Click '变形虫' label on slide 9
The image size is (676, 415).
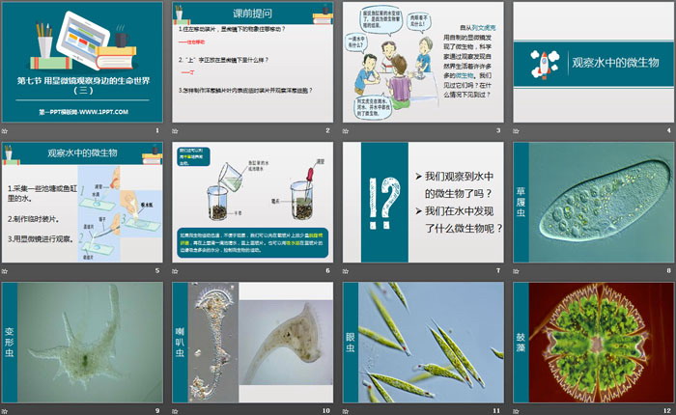(10, 343)
